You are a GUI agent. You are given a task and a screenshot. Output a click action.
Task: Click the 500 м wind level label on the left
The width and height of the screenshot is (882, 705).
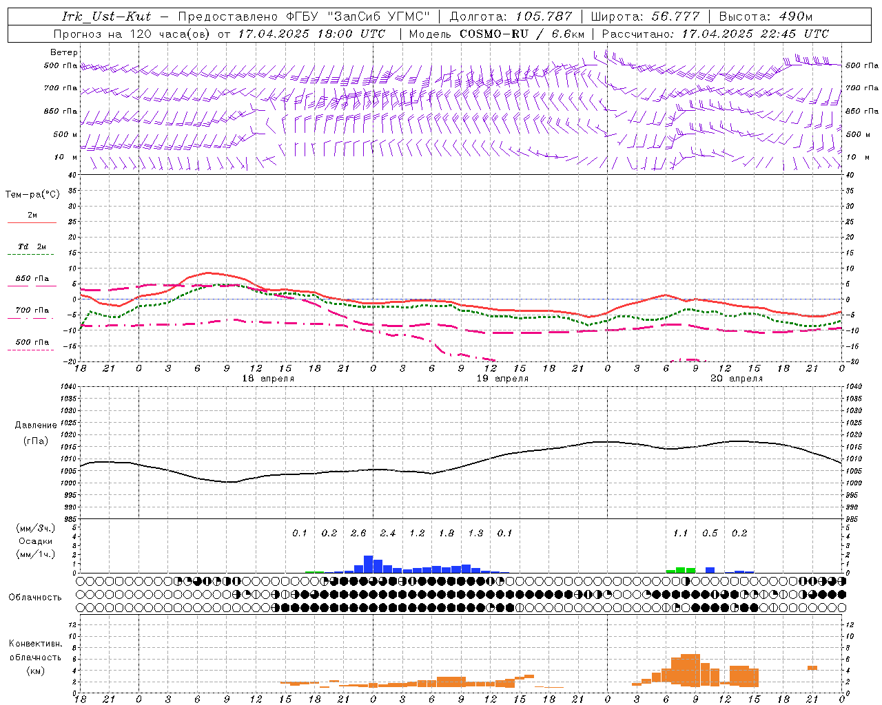tap(66, 135)
